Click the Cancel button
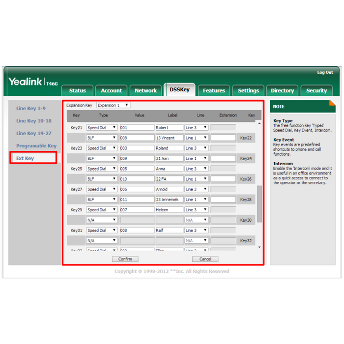 coord(205,259)
